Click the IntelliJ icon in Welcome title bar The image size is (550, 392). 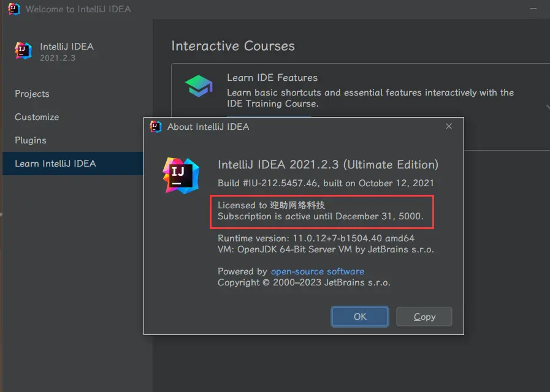[x=13, y=9]
